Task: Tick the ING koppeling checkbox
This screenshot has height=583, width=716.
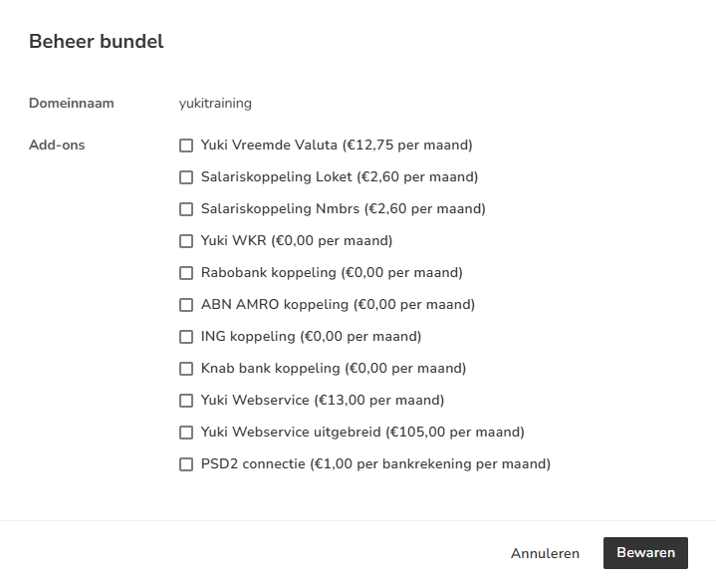Action: click(186, 337)
